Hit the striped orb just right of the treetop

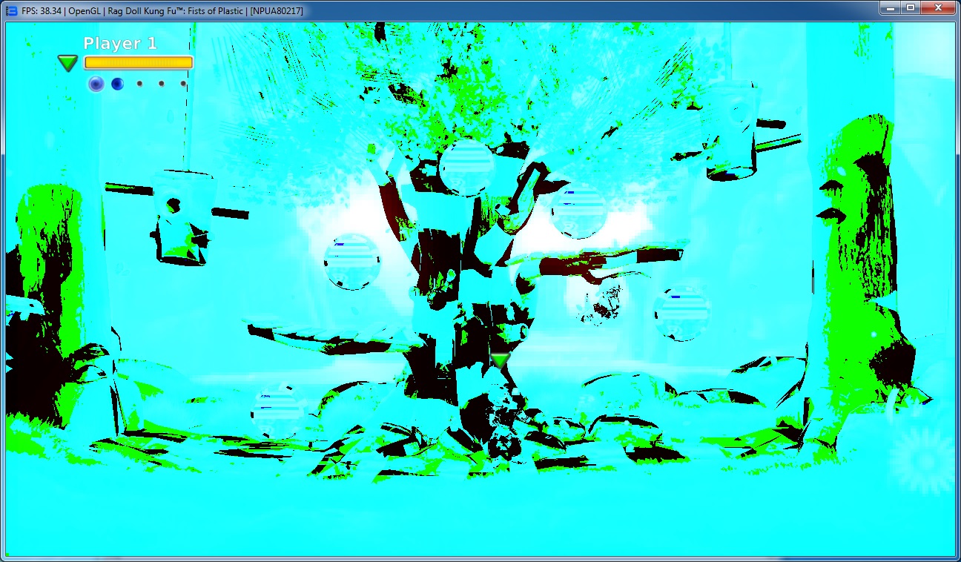point(579,210)
